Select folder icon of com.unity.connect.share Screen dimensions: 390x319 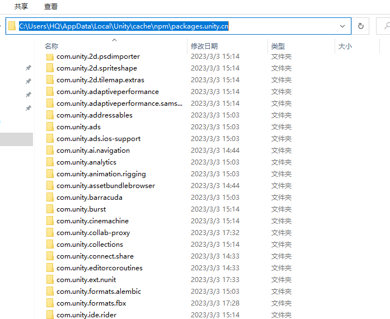pos(50,256)
